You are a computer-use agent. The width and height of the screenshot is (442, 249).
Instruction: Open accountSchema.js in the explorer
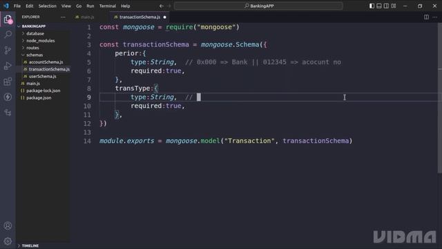point(46,62)
